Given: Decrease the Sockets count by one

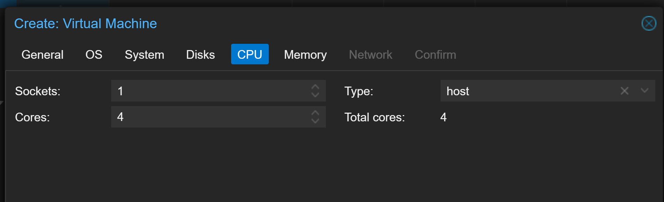Looking at the screenshot, I should 315,95.
